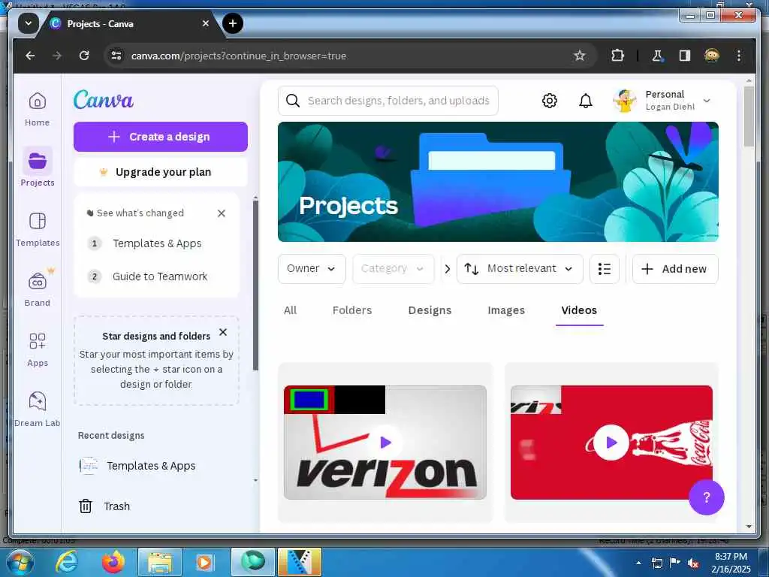Viewport: 769px width, 577px height.
Task: View site information icon in address bar
Action: 116,56
